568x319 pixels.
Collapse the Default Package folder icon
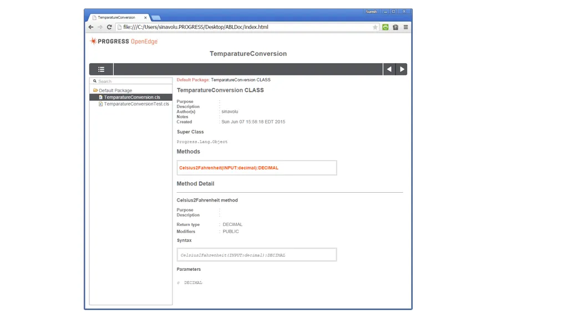coord(95,90)
